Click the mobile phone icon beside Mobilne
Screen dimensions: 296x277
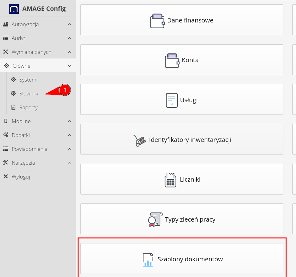(6, 121)
